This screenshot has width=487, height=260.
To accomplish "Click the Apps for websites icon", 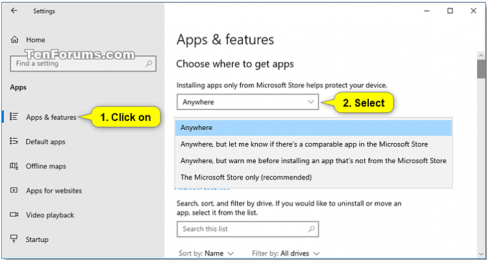I will coord(14,190).
